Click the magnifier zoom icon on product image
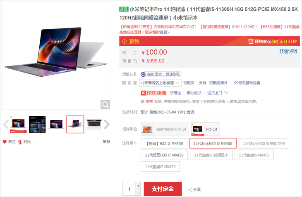The width and height of the screenshot is (302, 197). tap(105, 105)
